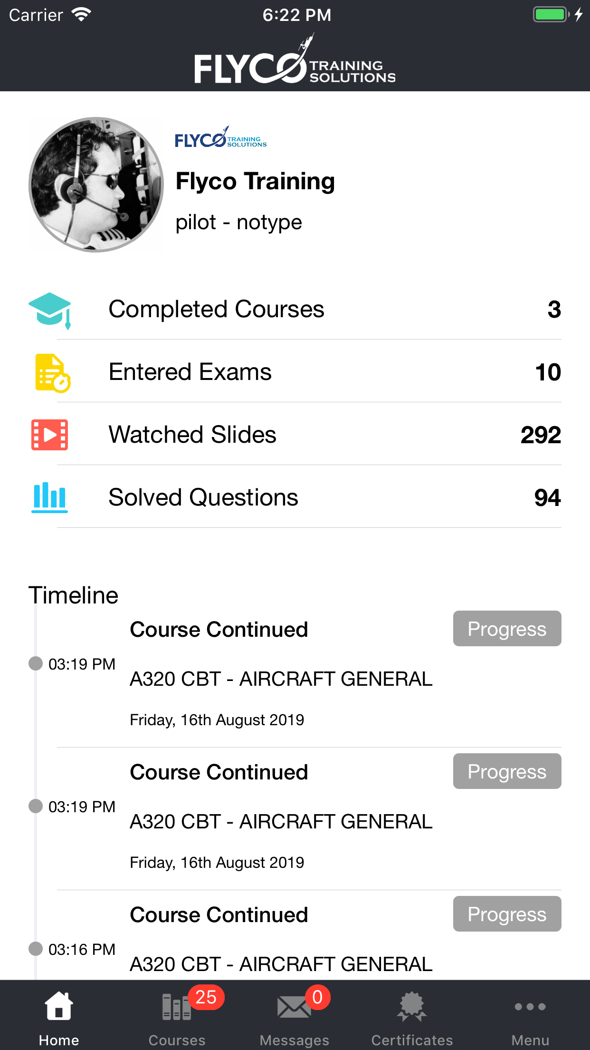Click the first timeline entry's Progress button

coord(507,629)
